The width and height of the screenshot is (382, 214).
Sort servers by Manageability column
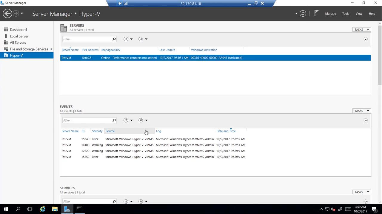click(x=129, y=50)
